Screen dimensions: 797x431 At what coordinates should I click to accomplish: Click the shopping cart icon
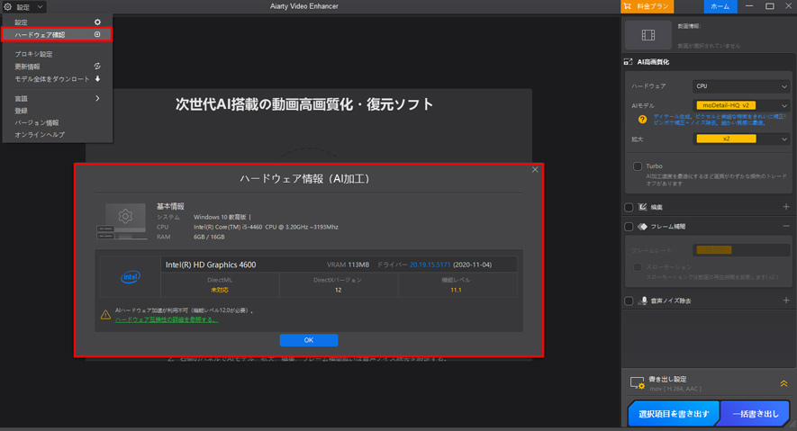(x=628, y=6)
